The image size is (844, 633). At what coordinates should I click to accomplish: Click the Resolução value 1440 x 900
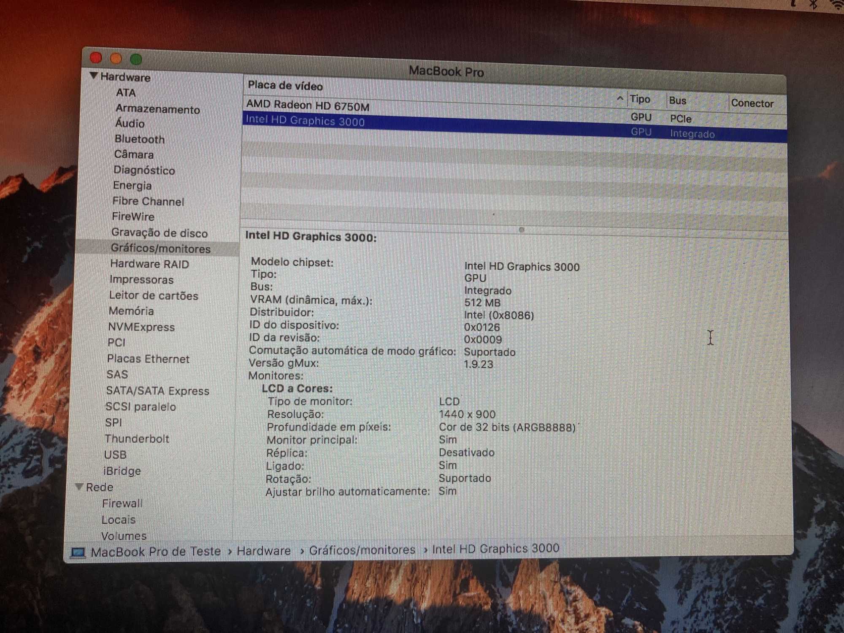tap(467, 414)
